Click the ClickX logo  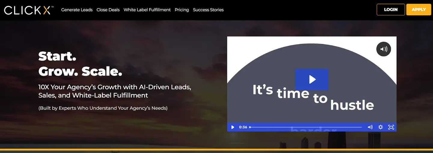29,10
